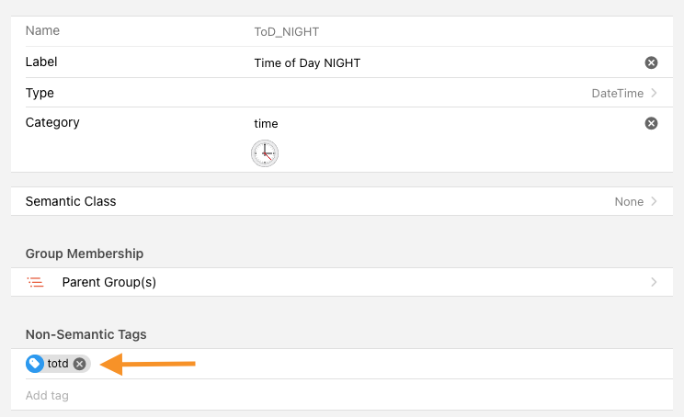Click the Non-Semantic Tags header
The height and width of the screenshot is (417, 684).
click(x=85, y=334)
